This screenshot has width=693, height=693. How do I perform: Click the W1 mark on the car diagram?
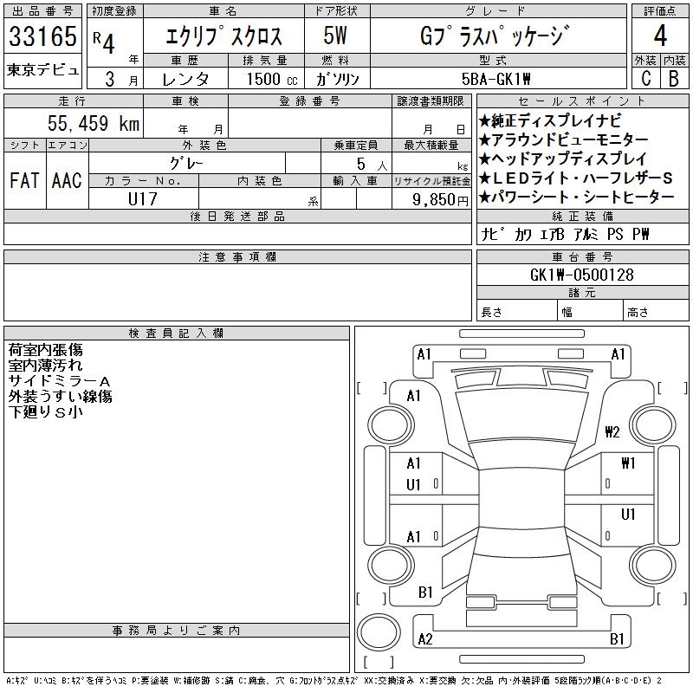click(x=628, y=463)
